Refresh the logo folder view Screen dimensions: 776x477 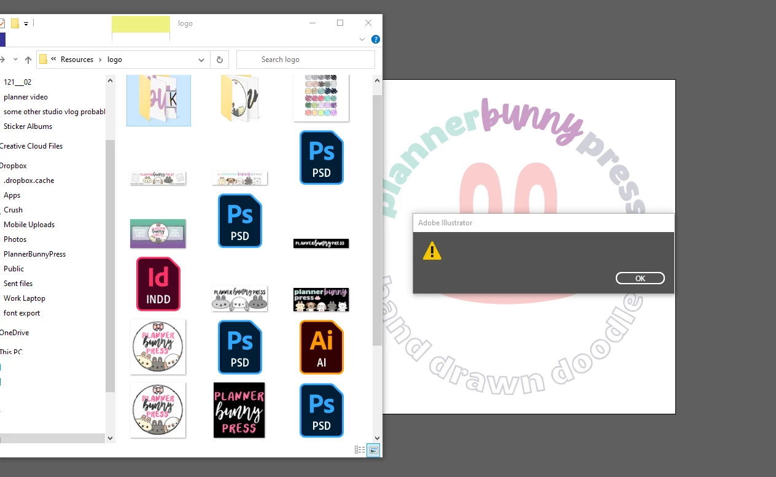click(x=220, y=60)
